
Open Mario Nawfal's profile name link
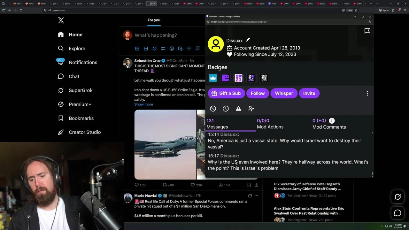point(146,195)
